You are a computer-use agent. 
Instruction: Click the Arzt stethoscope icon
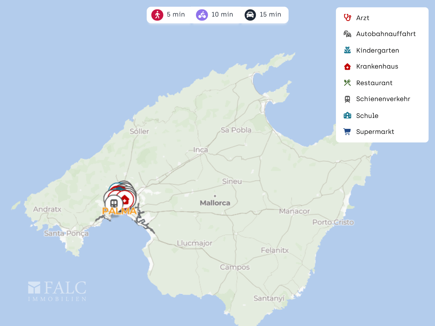pos(347,18)
